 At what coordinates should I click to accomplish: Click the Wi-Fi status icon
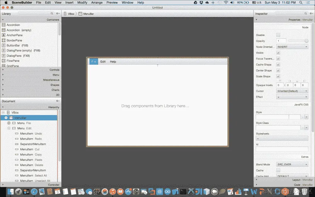226,3
